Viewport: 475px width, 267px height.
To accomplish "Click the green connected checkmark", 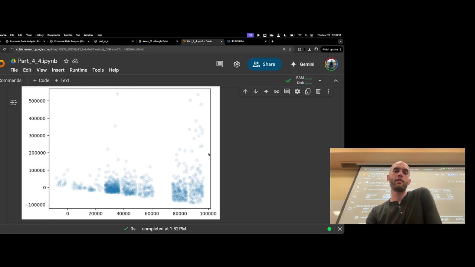I will (x=288, y=80).
